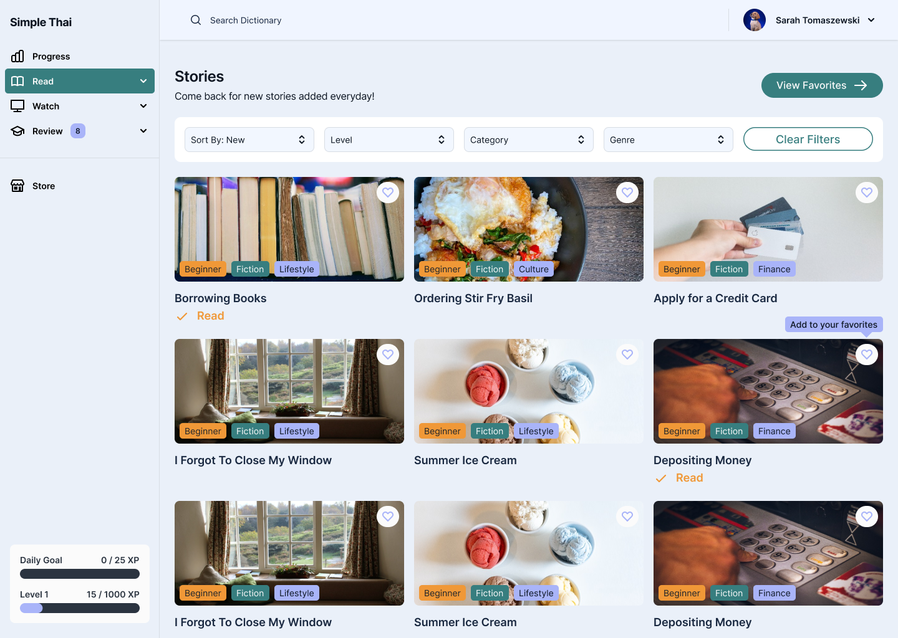The width and height of the screenshot is (898, 638).
Task: Favorite the Apply for a Credit Card story
Action: [867, 193]
